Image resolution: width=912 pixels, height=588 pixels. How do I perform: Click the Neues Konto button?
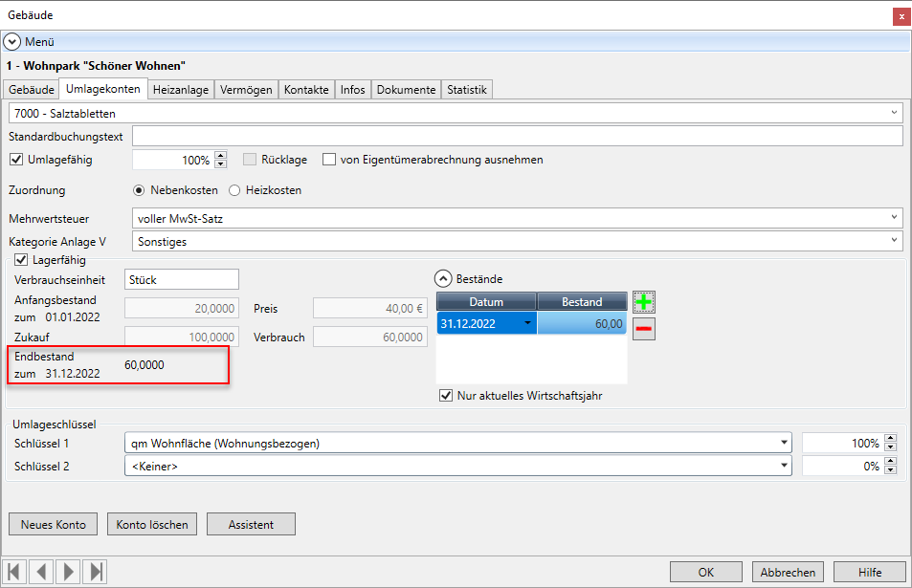(54, 524)
